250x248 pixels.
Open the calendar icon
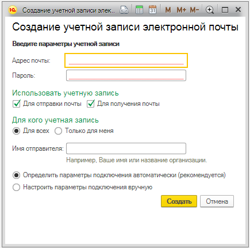click(152, 10)
